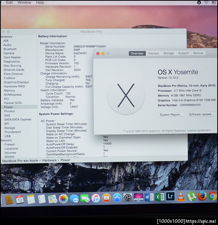Switch to the Displays tab
Viewport: 218px width, 225px height.
click(153, 53)
